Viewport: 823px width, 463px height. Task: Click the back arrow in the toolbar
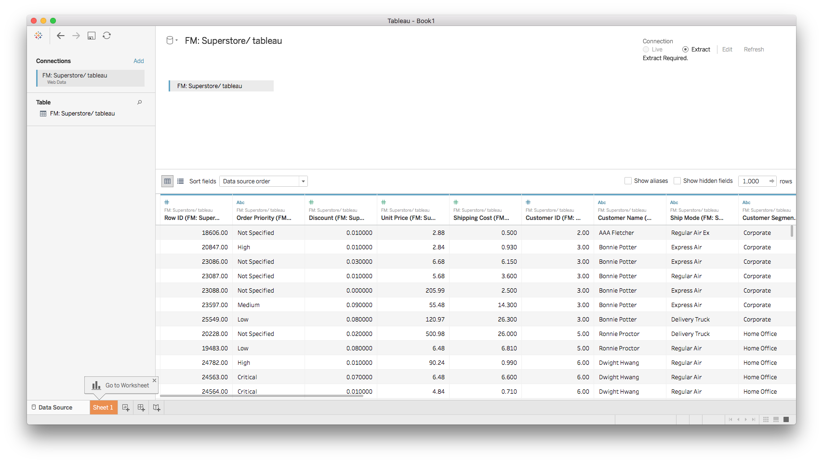[61, 36]
